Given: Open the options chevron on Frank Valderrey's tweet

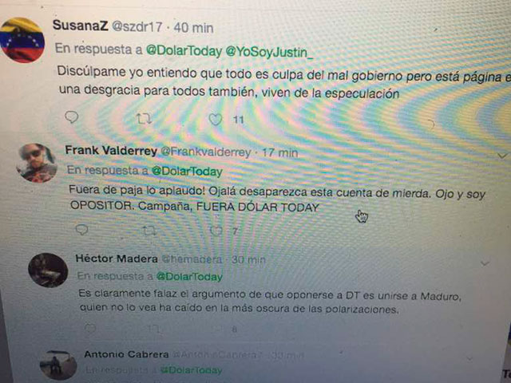Looking at the screenshot, I should pyautogui.click(x=503, y=156).
